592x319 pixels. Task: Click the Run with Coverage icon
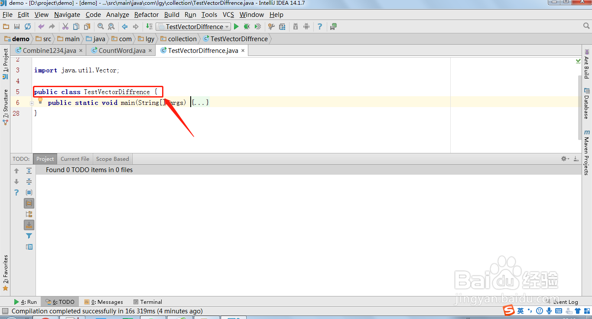258,26
